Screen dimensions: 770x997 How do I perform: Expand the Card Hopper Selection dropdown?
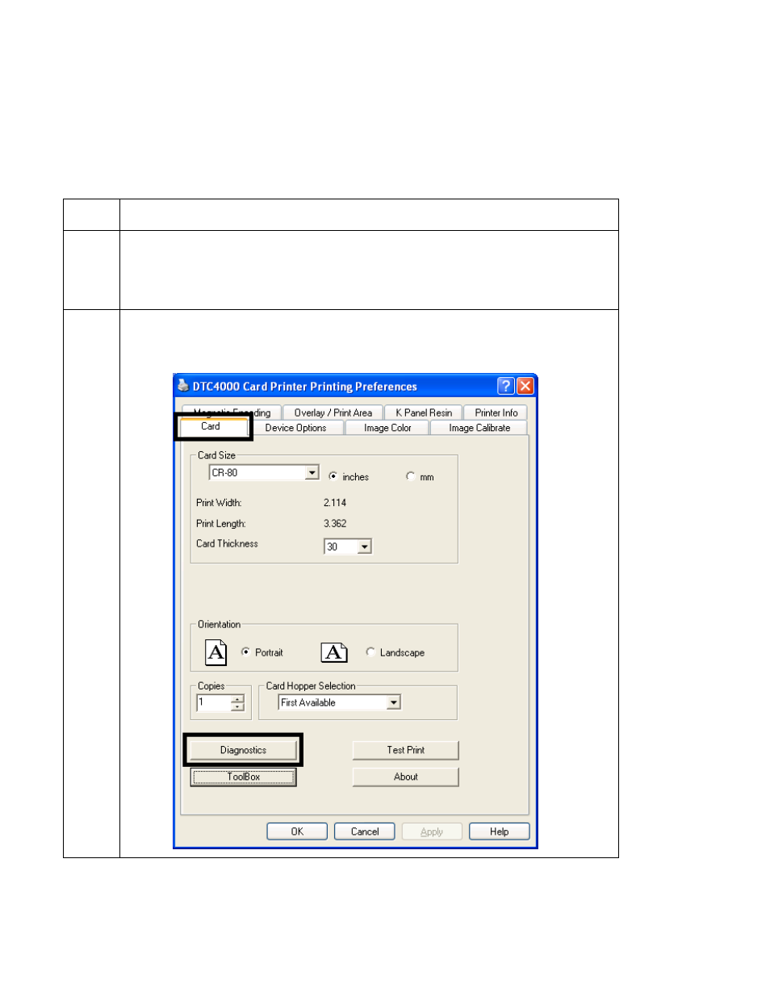pos(394,702)
